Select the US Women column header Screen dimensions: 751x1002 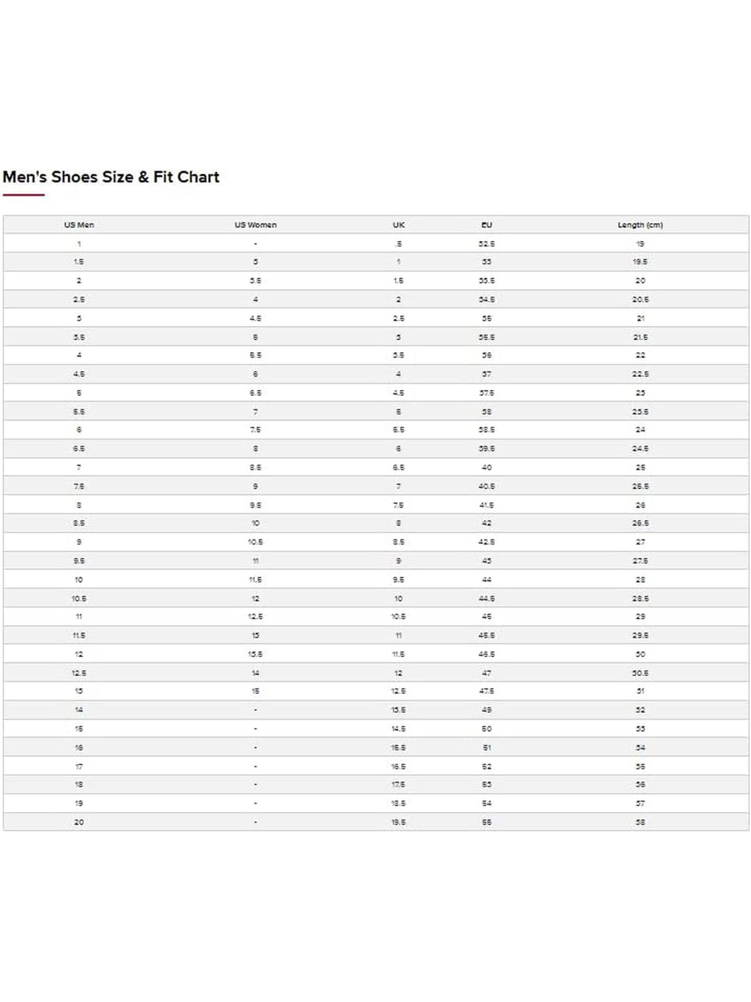pyautogui.click(x=255, y=225)
